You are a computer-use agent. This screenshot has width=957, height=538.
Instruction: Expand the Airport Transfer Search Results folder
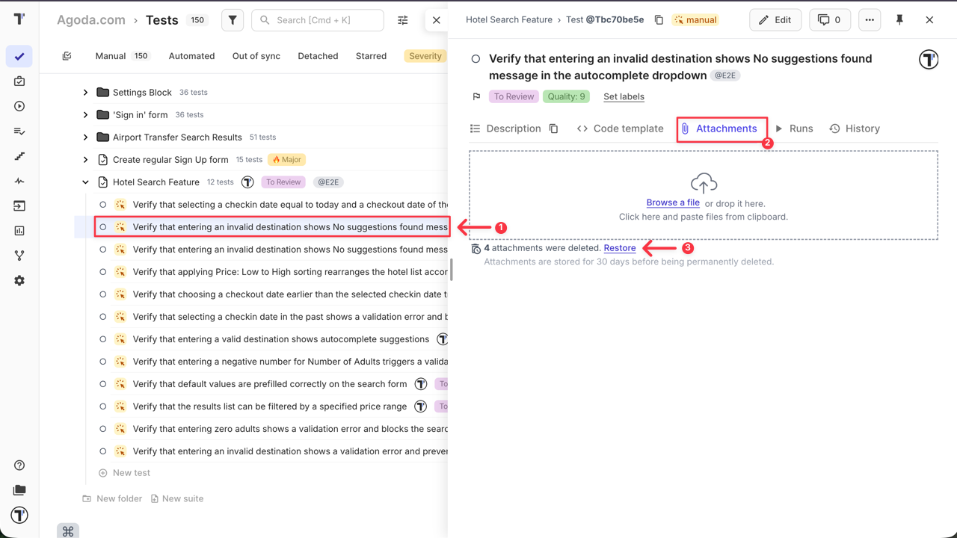84,137
